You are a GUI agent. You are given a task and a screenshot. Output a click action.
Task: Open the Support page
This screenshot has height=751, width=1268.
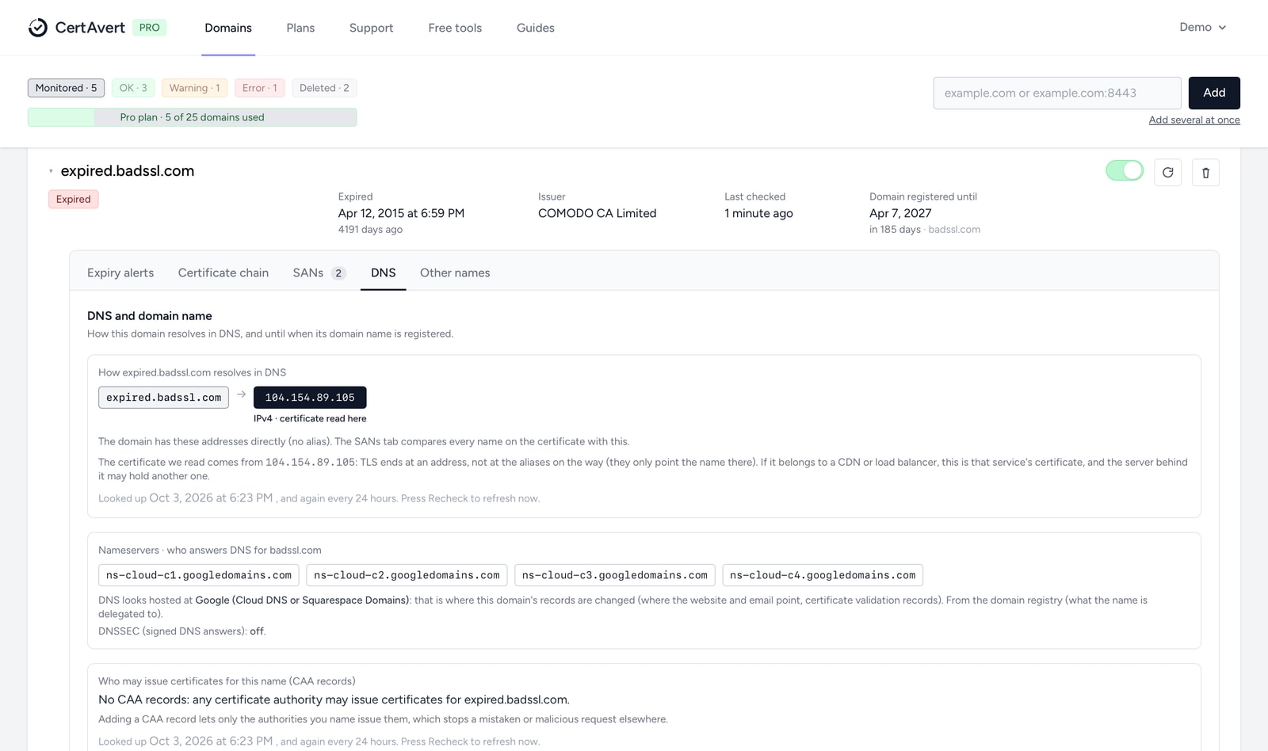371,28
